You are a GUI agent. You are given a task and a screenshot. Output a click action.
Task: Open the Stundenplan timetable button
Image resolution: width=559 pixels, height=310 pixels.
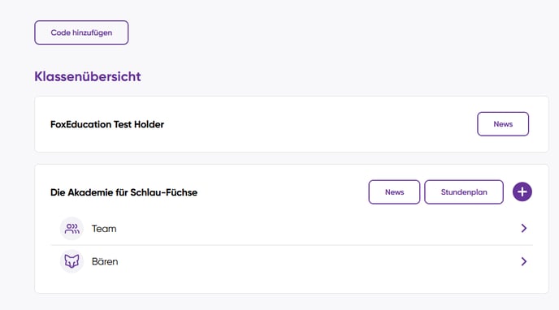coord(464,192)
